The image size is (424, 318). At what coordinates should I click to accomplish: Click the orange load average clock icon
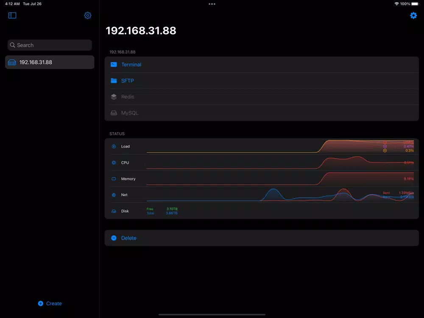(x=385, y=151)
